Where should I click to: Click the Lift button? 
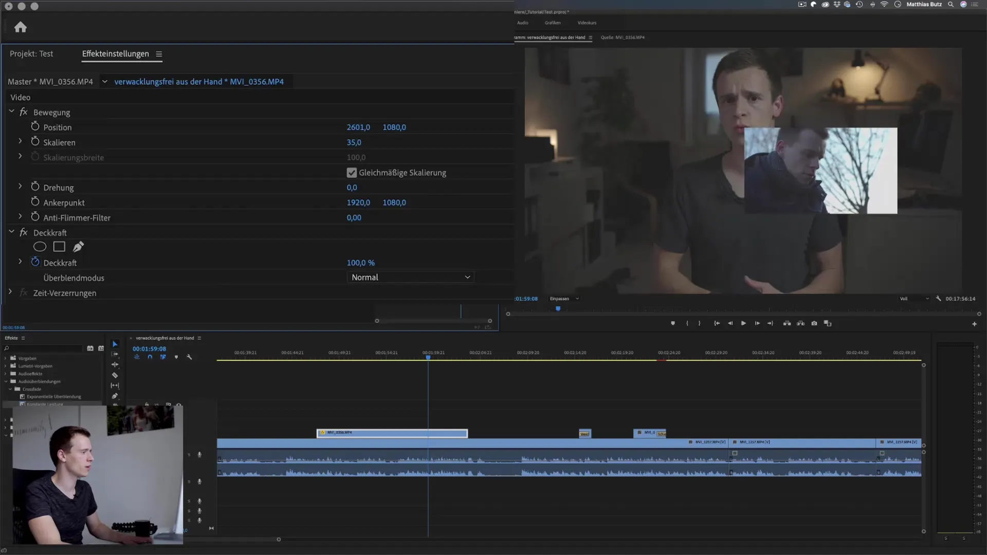point(787,323)
